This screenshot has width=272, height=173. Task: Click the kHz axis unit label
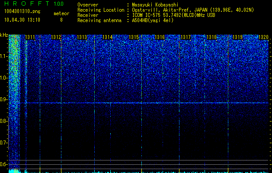coord(4,35)
